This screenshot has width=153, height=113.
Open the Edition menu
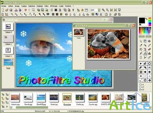coord(11,6)
